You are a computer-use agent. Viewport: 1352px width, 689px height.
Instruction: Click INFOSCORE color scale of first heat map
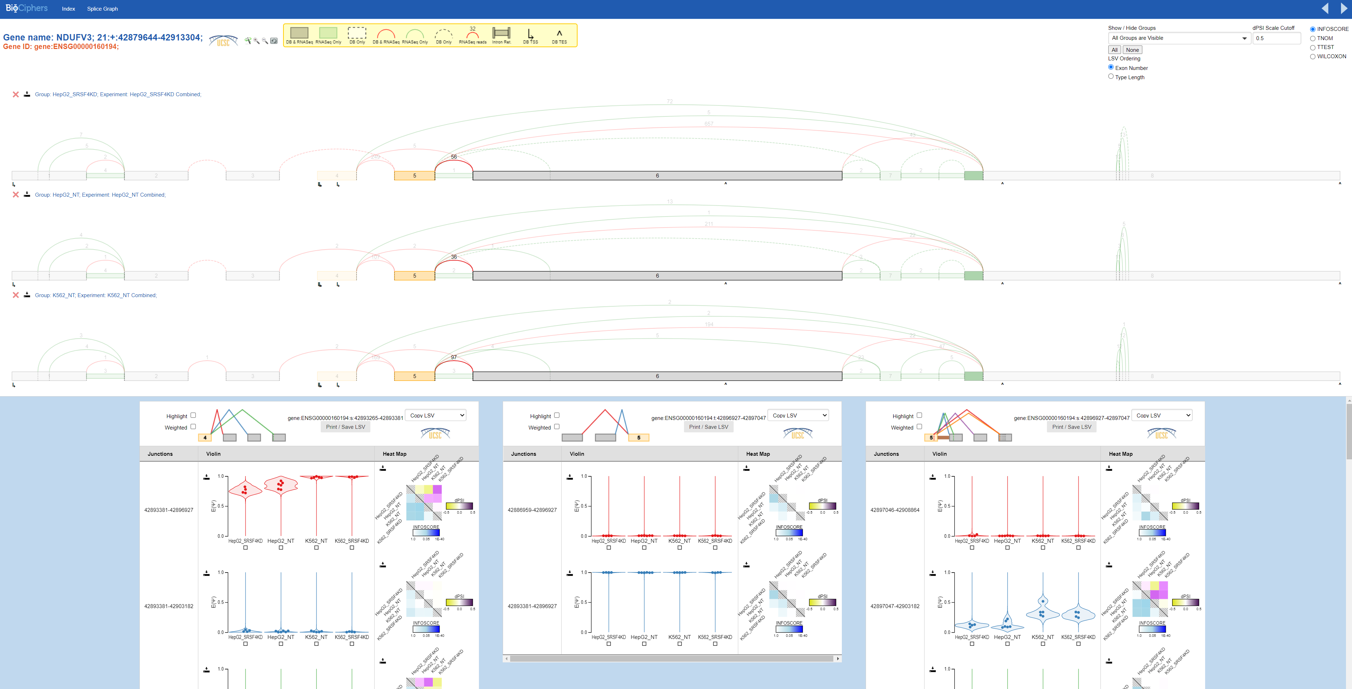426,533
